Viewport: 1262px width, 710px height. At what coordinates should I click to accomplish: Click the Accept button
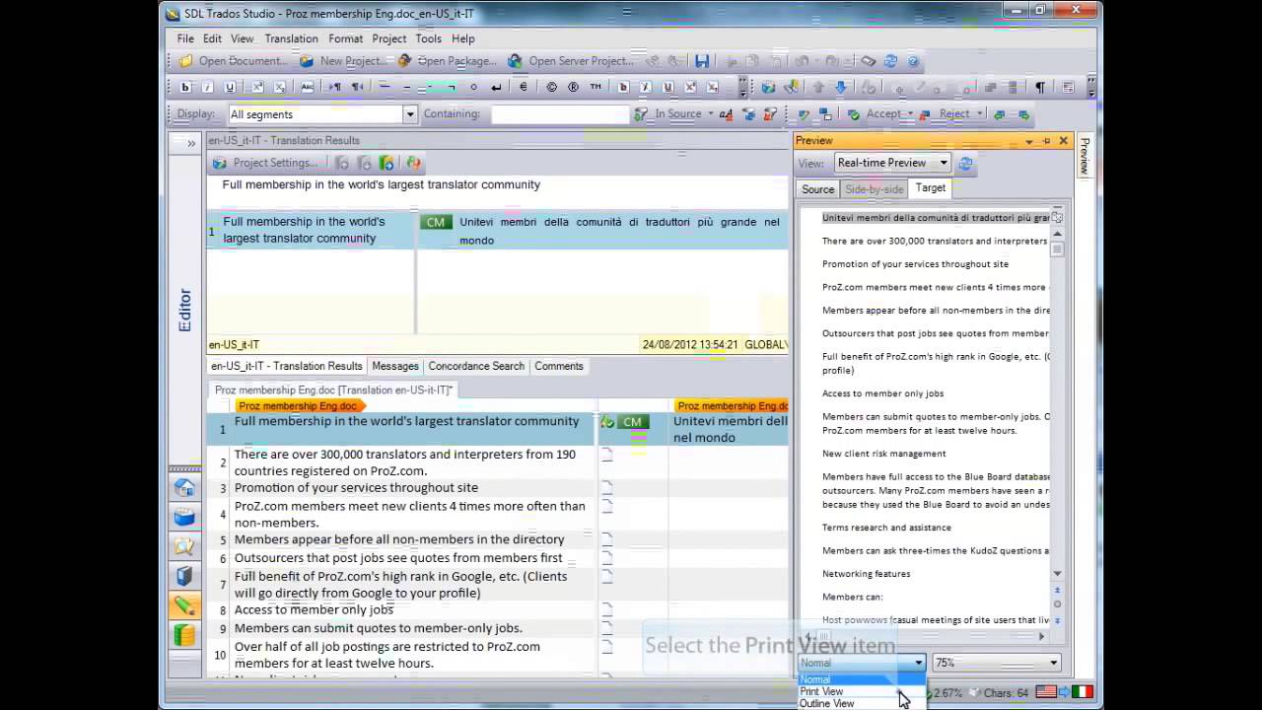[x=875, y=114]
